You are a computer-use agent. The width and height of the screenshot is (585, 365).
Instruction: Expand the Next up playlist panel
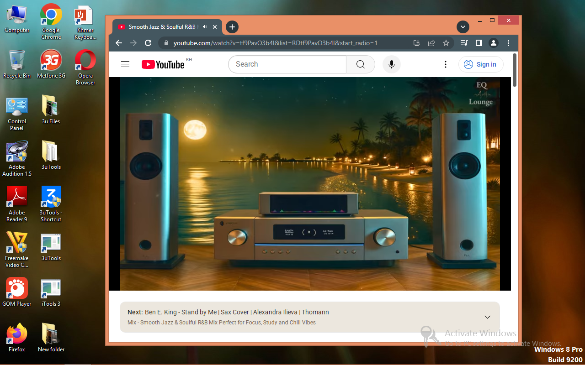(487, 317)
